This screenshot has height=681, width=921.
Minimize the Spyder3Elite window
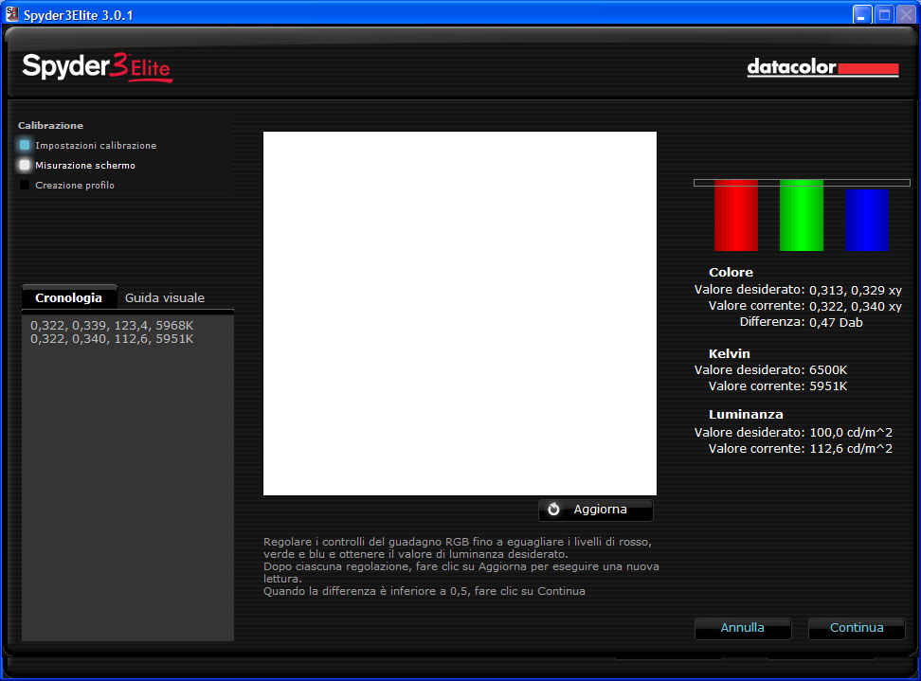(861, 14)
